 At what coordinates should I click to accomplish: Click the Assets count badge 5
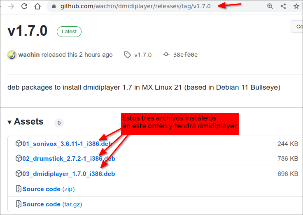click(x=59, y=123)
